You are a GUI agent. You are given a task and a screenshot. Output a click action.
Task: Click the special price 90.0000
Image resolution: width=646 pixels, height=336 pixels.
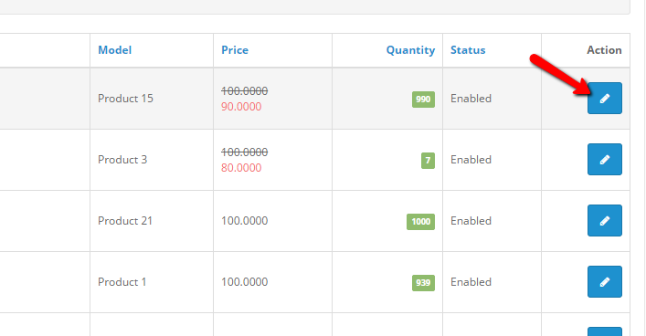[x=241, y=107]
